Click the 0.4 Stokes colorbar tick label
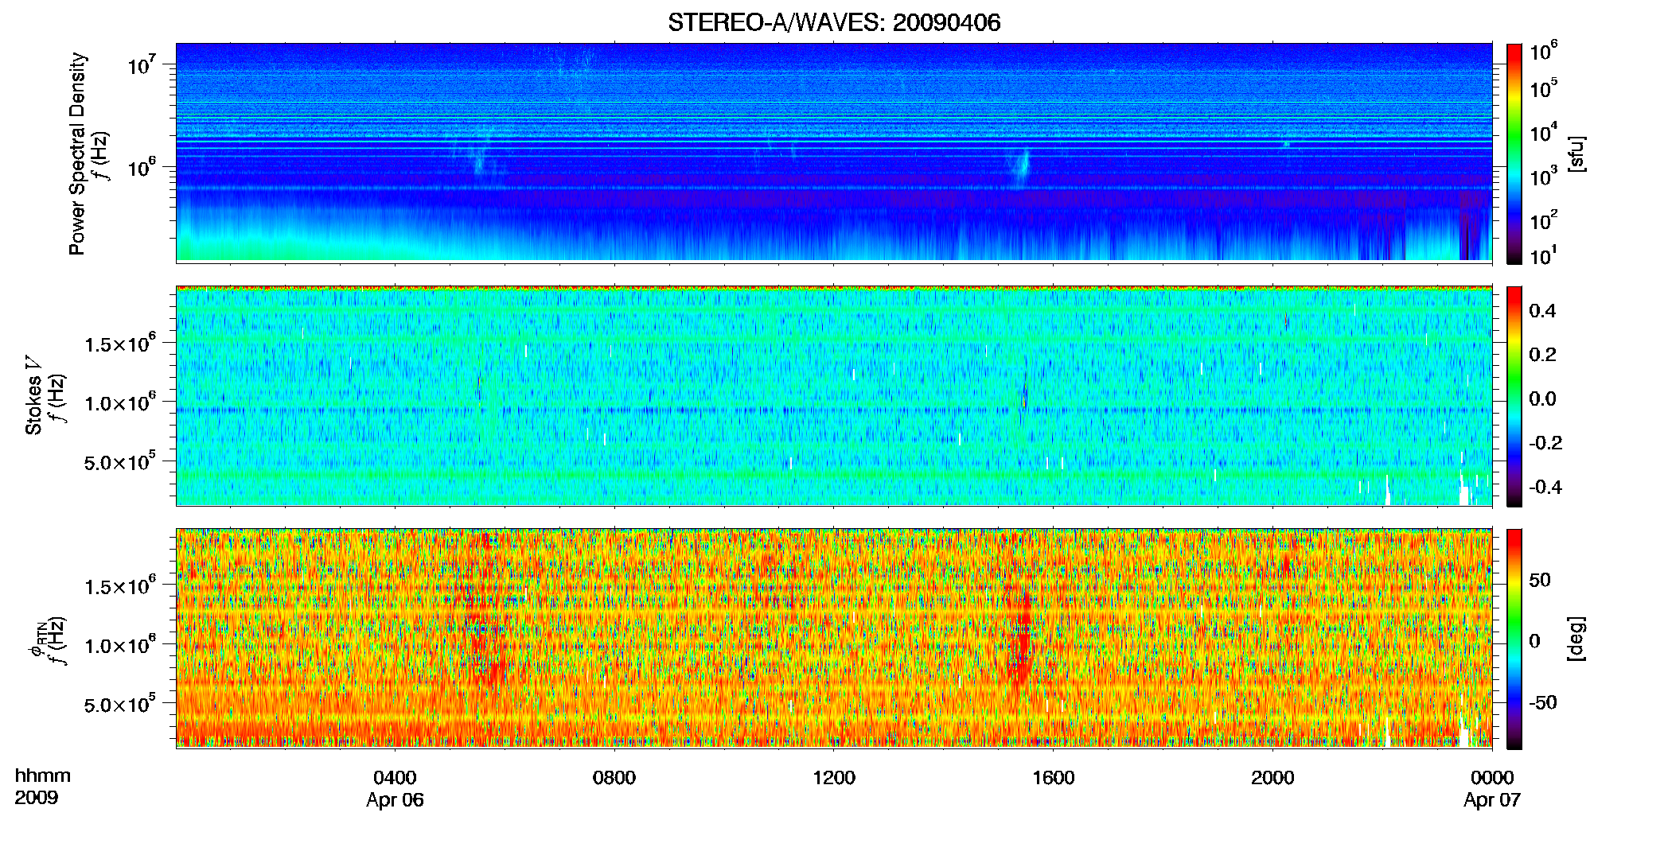Image resolution: width=1668 pixels, height=859 pixels. click(x=1542, y=311)
